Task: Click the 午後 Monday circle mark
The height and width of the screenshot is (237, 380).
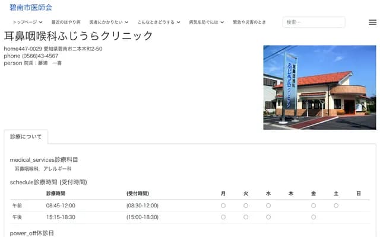Action: point(223,217)
